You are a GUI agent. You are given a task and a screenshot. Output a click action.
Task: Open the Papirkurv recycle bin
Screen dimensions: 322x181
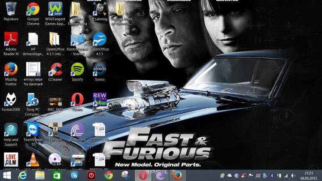click(11, 9)
